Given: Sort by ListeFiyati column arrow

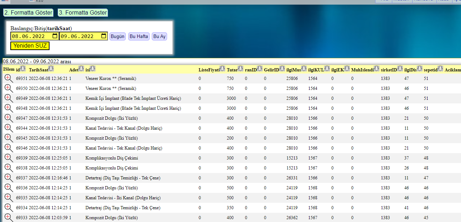Looking at the screenshot, I should coord(222,69).
